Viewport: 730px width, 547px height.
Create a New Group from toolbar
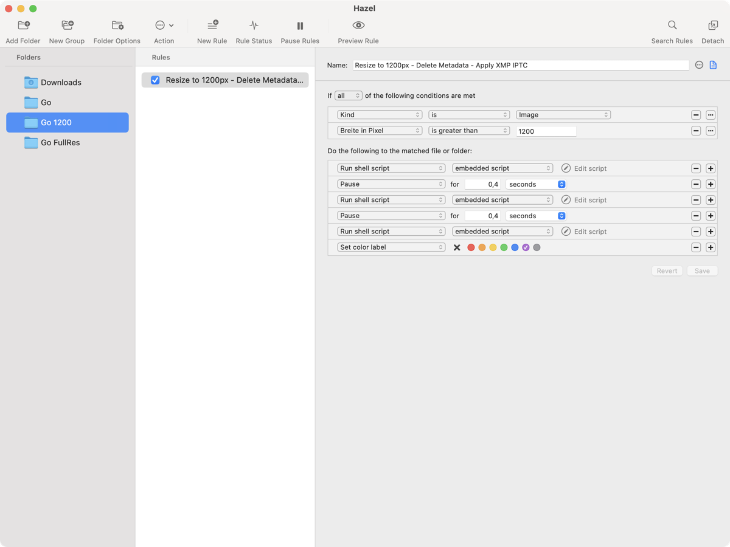pos(67,26)
